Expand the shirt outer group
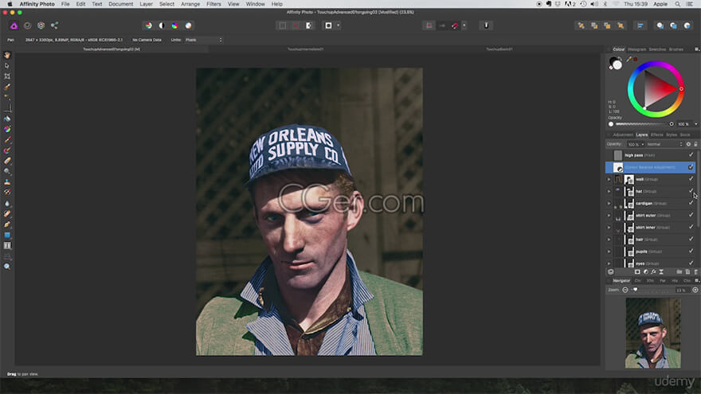 [x=609, y=216]
